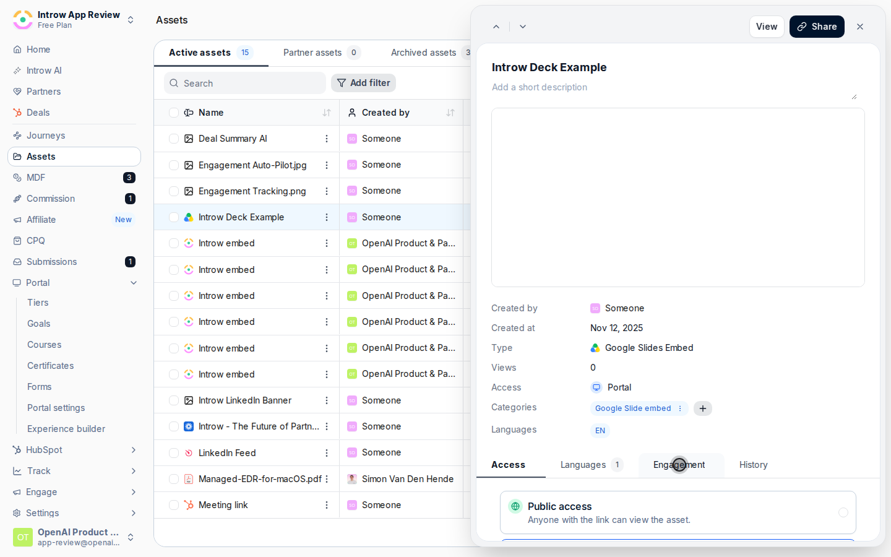Expand HubSpot sidebar section
The height and width of the screenshot is (557, 891).
coord(134,450)
